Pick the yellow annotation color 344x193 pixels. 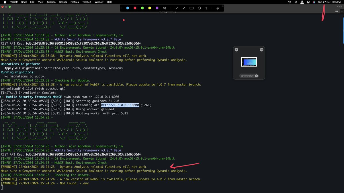coord(150,8)
